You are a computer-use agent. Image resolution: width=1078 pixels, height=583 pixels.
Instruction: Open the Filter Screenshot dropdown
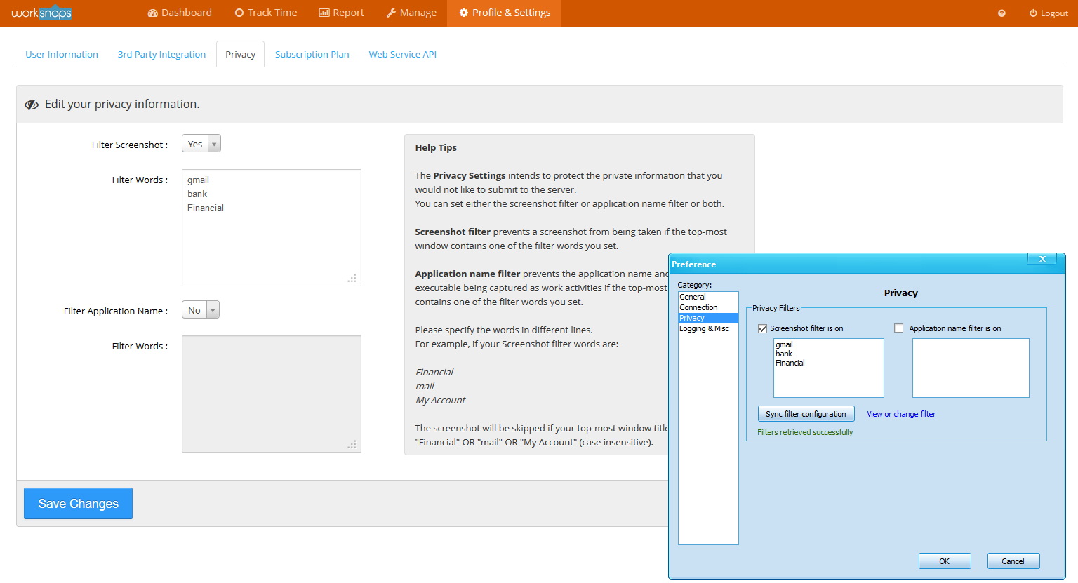[201, 144]
